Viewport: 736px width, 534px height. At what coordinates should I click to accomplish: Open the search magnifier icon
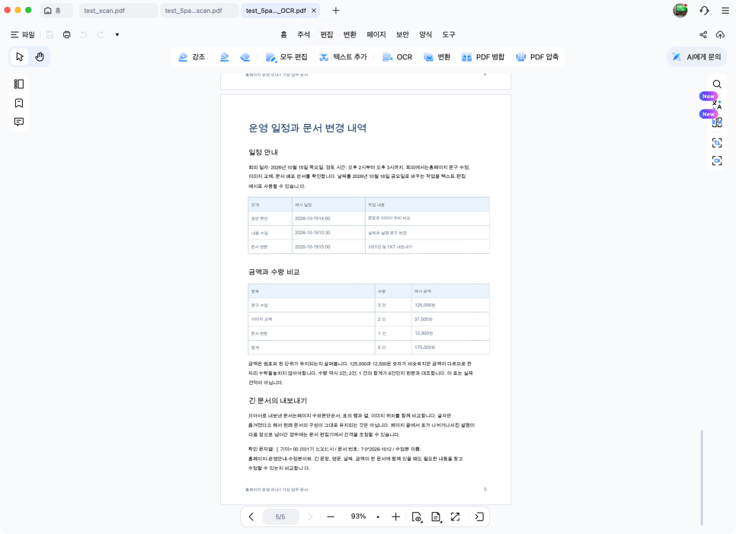(x=717, y=84)
